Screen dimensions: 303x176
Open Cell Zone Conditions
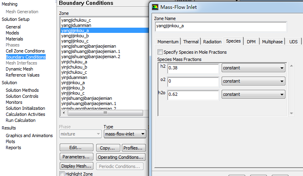25,51
